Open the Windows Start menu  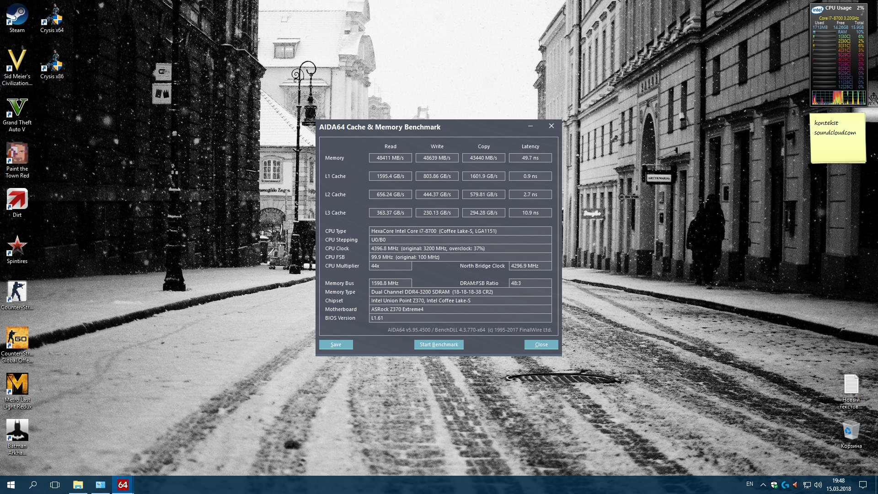coord(11,485)
